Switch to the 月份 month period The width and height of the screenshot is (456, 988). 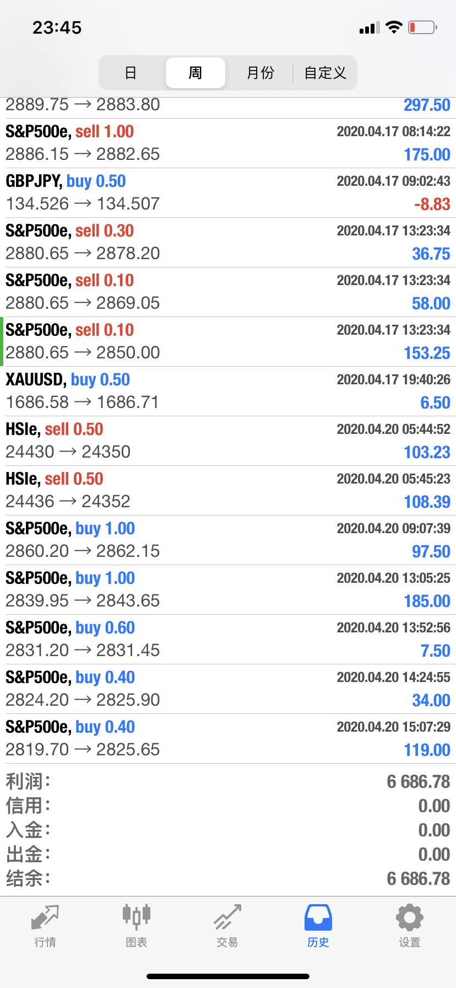260,73
